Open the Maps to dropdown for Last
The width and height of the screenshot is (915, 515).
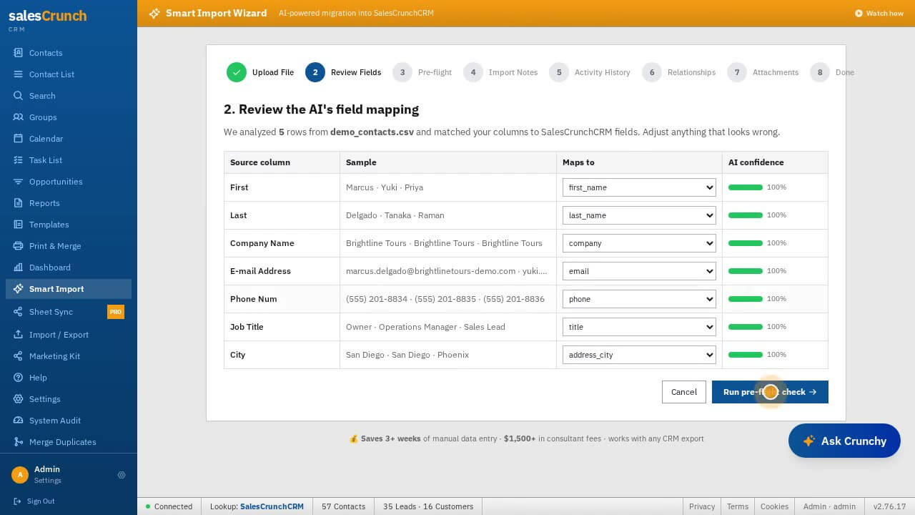click(x=639, y=215)
